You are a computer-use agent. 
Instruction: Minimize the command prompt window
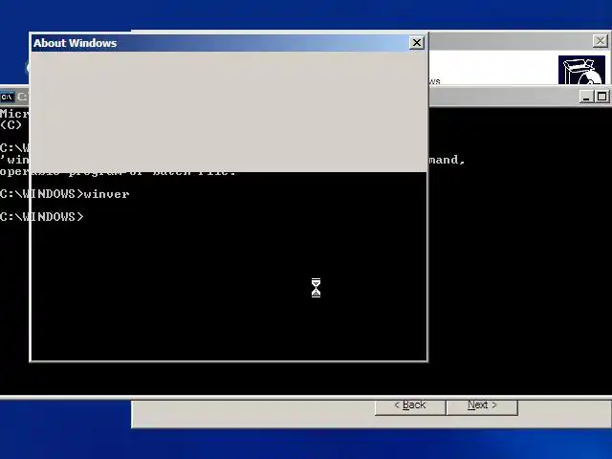pyautogui.click(x=586, y=97)
